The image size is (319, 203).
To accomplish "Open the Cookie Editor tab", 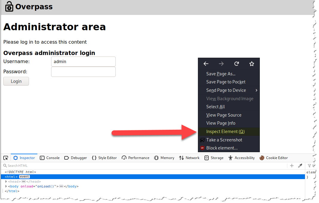I will [274, 158].
